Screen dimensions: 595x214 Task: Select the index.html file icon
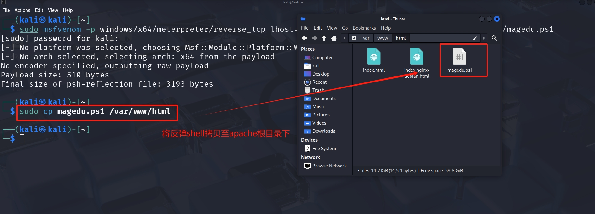374,57
